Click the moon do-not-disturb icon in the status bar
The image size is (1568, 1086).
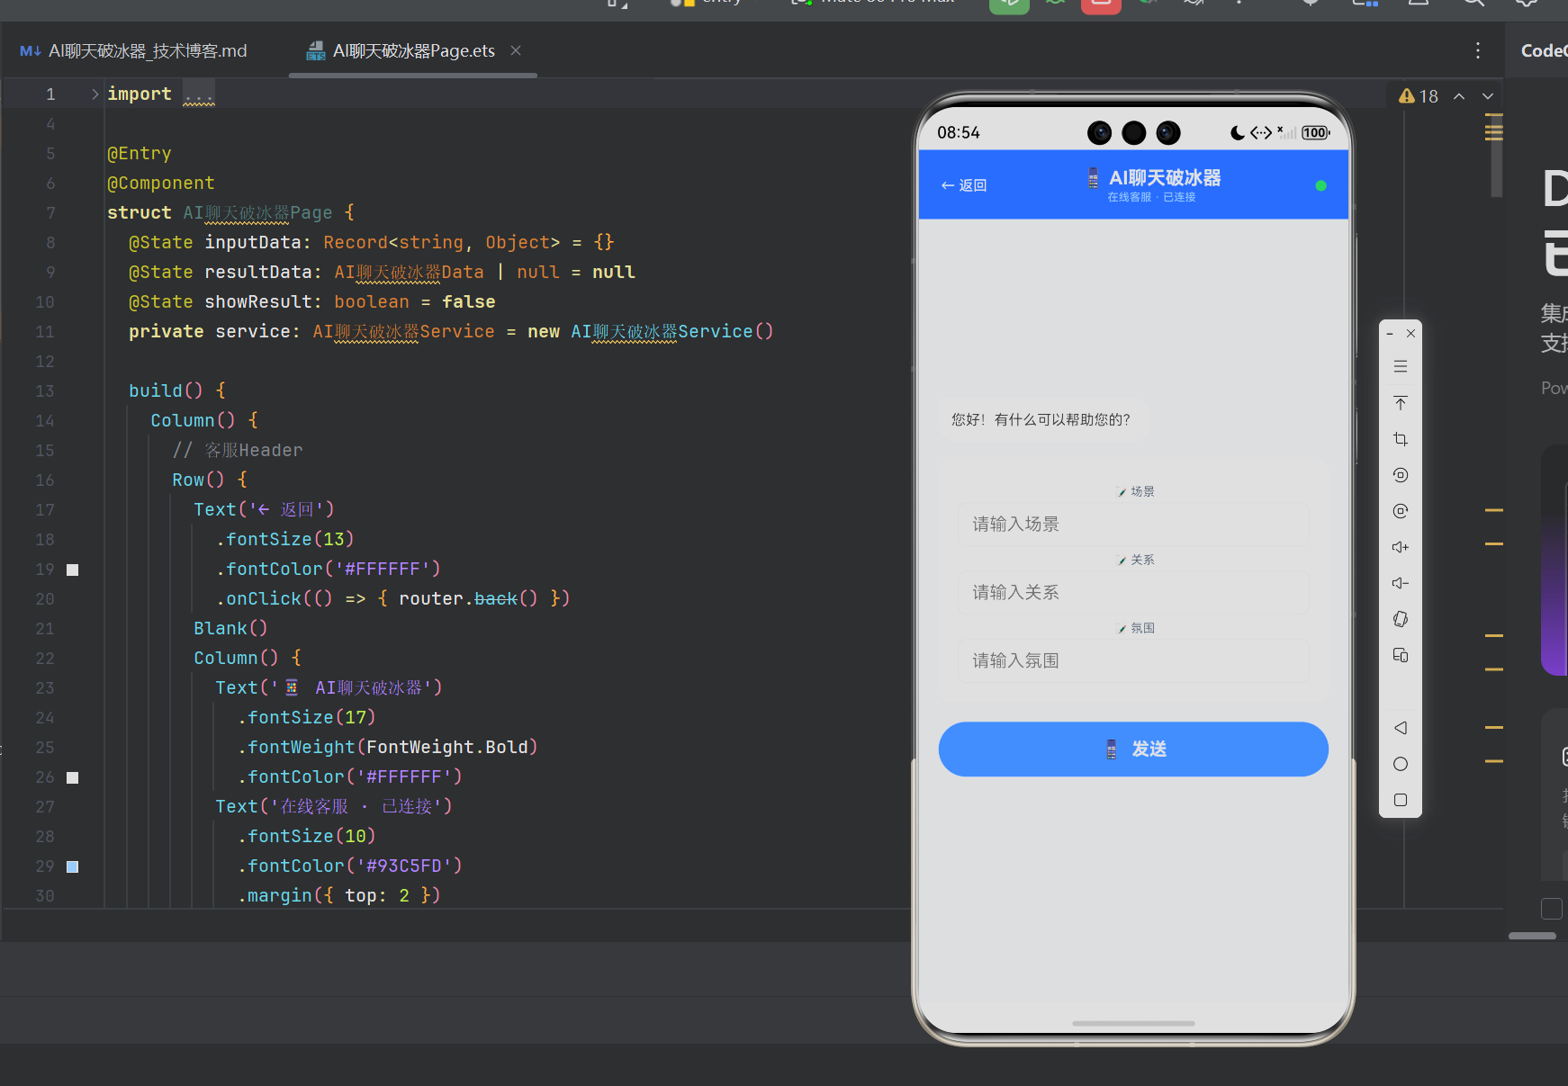click(x=1238, y=133)
